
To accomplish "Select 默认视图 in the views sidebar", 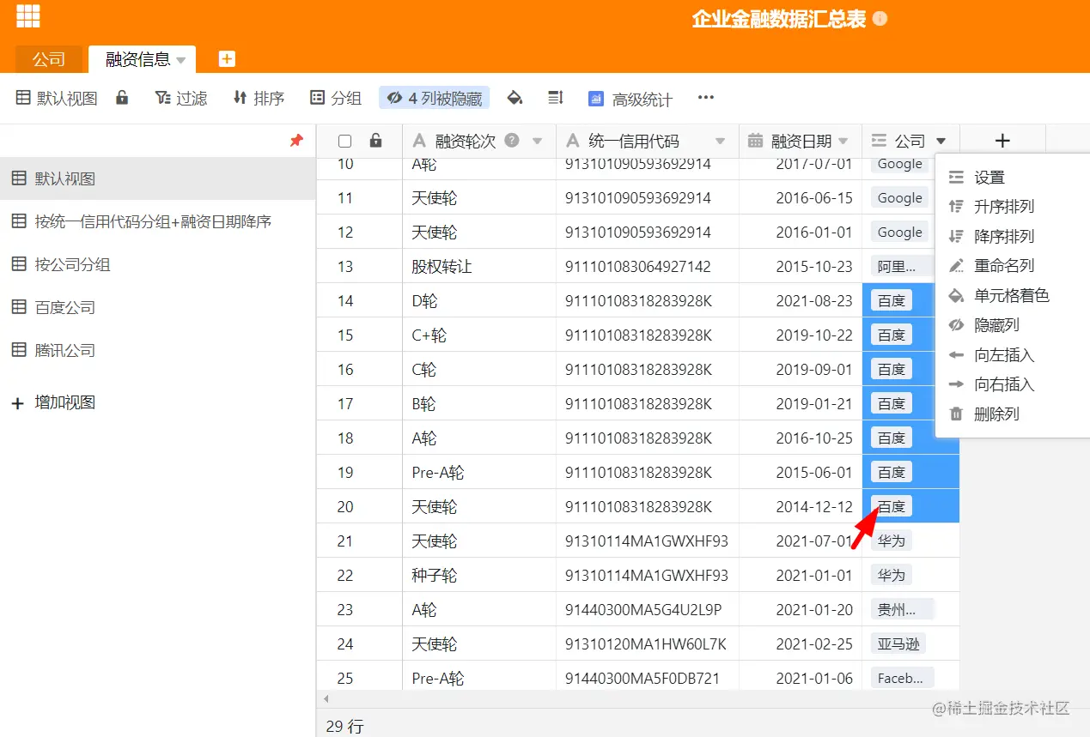I will (158, 178).
